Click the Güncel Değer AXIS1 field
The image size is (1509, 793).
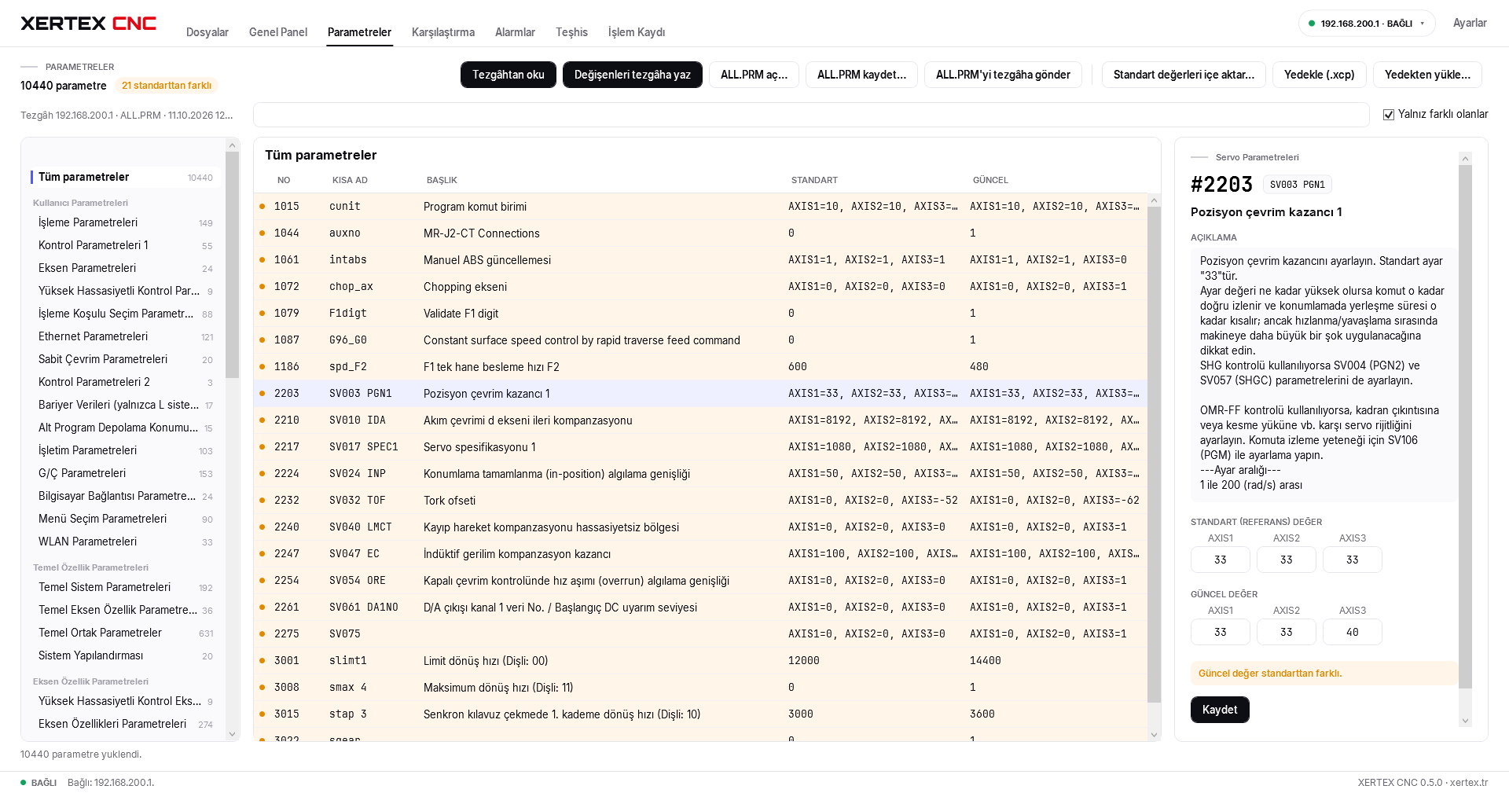[1221, 632]
